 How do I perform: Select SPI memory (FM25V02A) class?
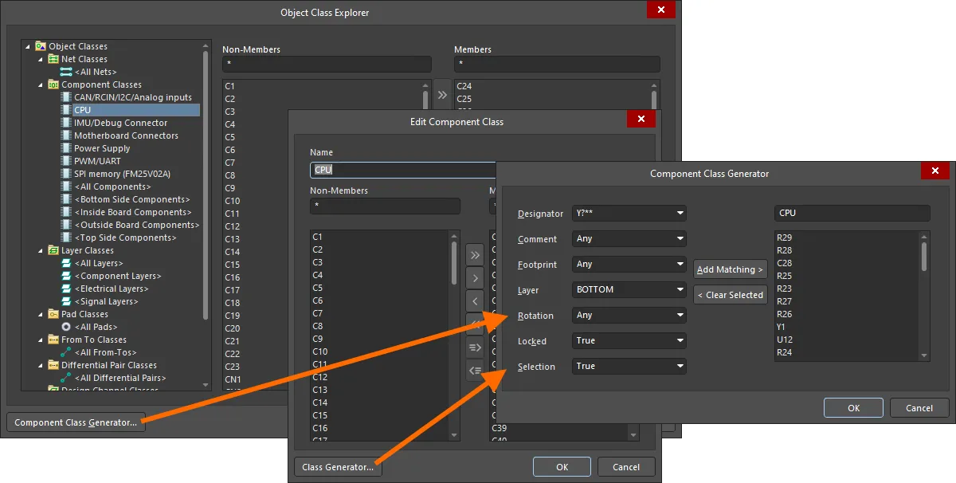(122, 174)
